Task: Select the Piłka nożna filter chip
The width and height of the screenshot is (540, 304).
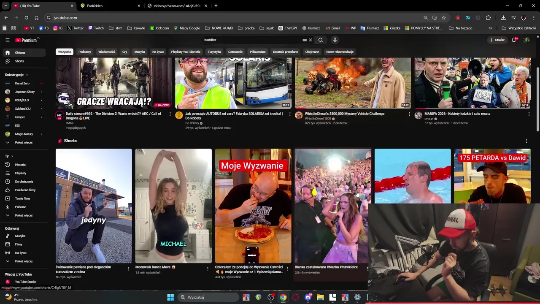Action: 257,52
